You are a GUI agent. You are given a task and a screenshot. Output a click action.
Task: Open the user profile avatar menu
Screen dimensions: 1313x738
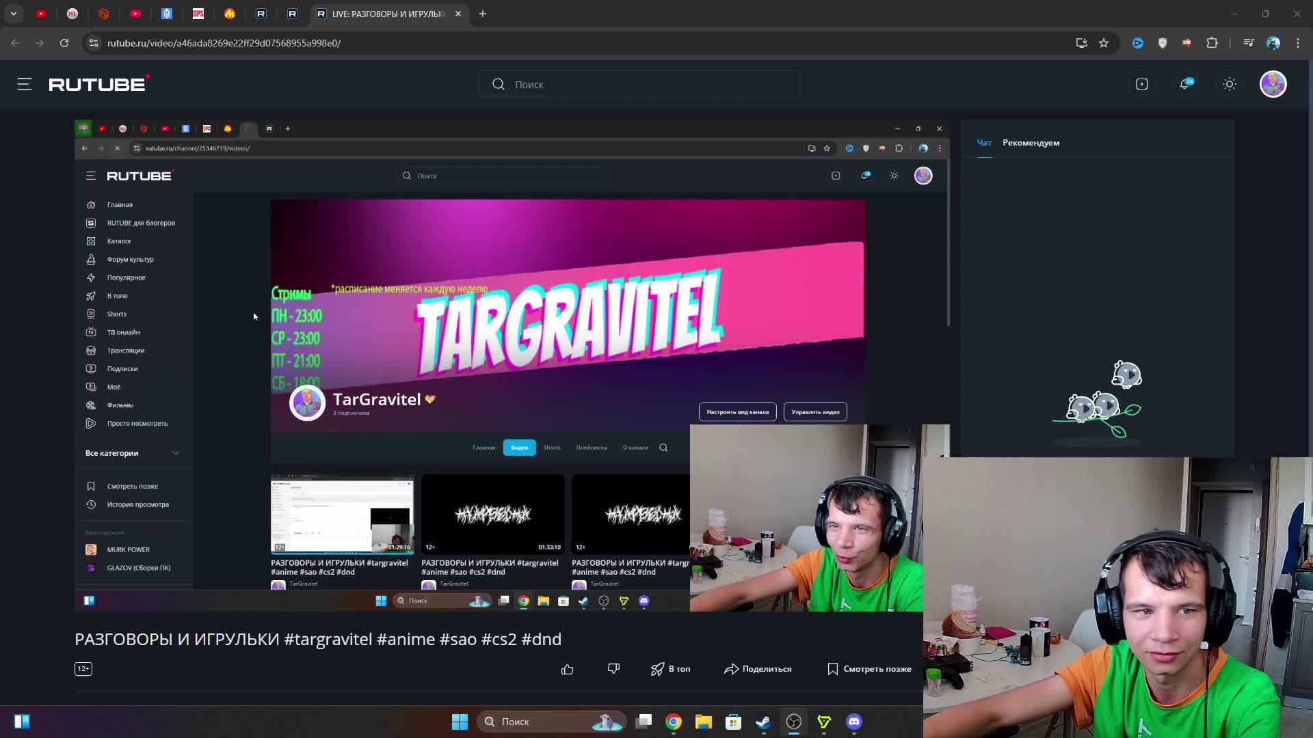point(1273,84)
